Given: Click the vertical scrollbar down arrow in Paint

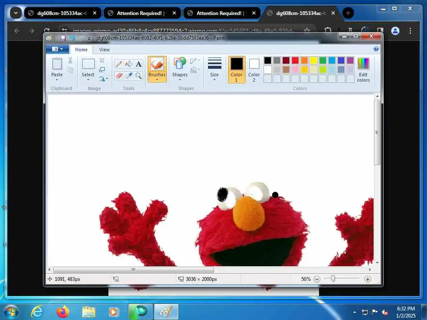Looking at the screenshot, I should tap(377, 262).
